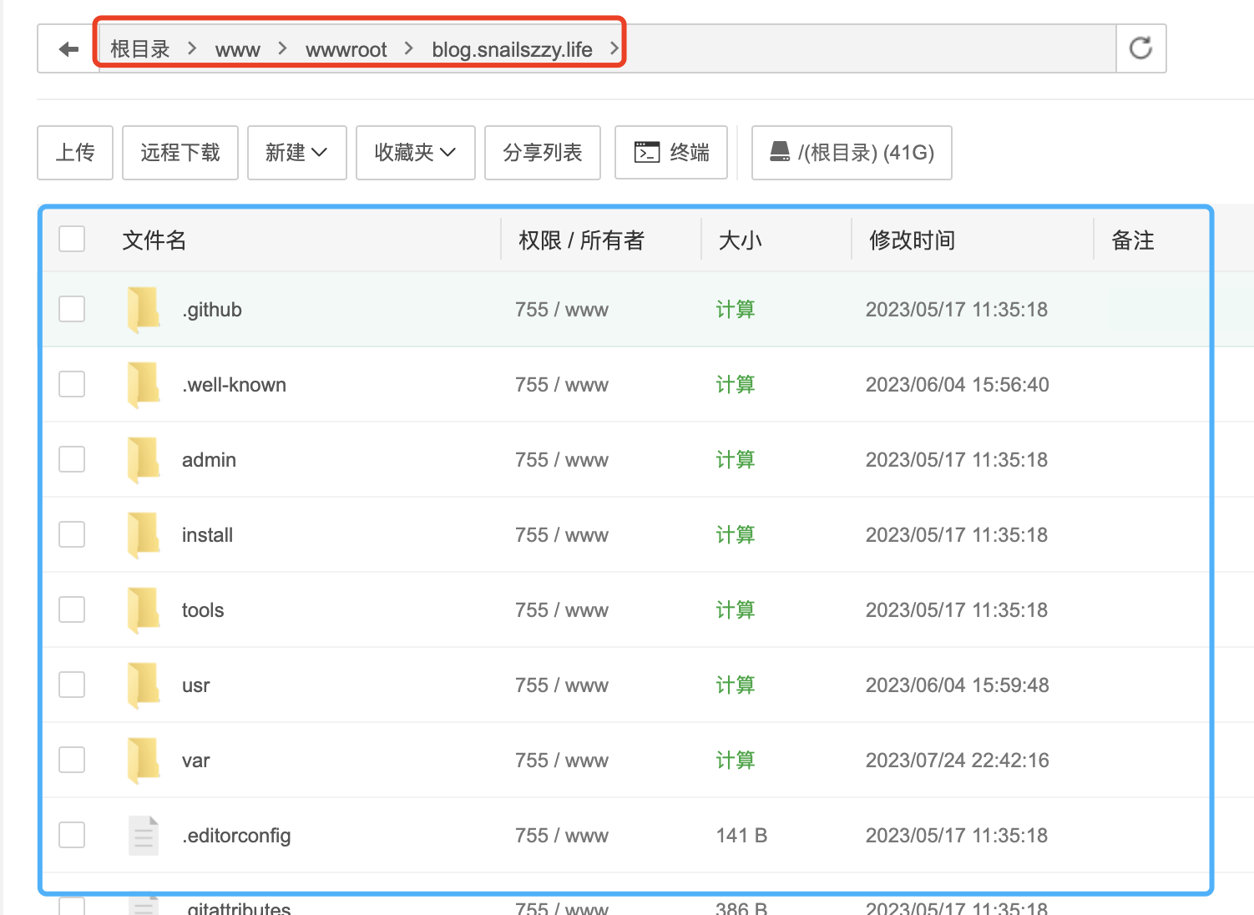Calculate size of tools folder via 计算
This screenshot has height=915, width=1254.
pyautogui.click(x=735, y=610)
